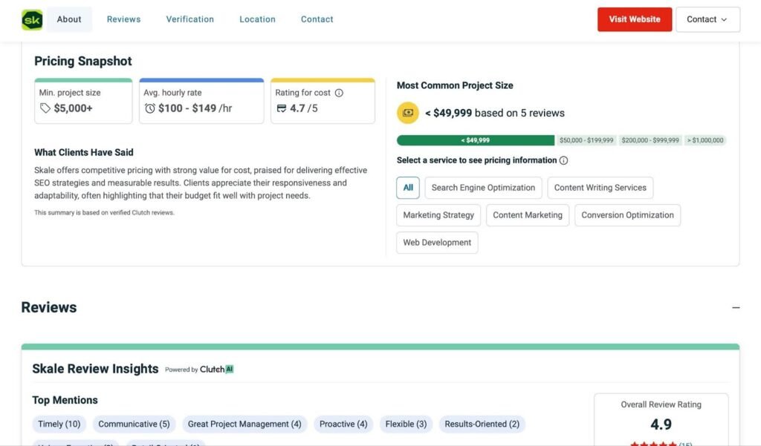Switch to the Reviews tab

pyautogui.click(x=124, y=19)
